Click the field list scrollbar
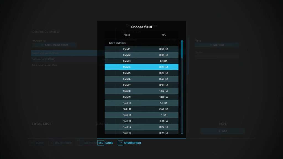283x159 pixels. pyautogui.click(x=182, y=49)
